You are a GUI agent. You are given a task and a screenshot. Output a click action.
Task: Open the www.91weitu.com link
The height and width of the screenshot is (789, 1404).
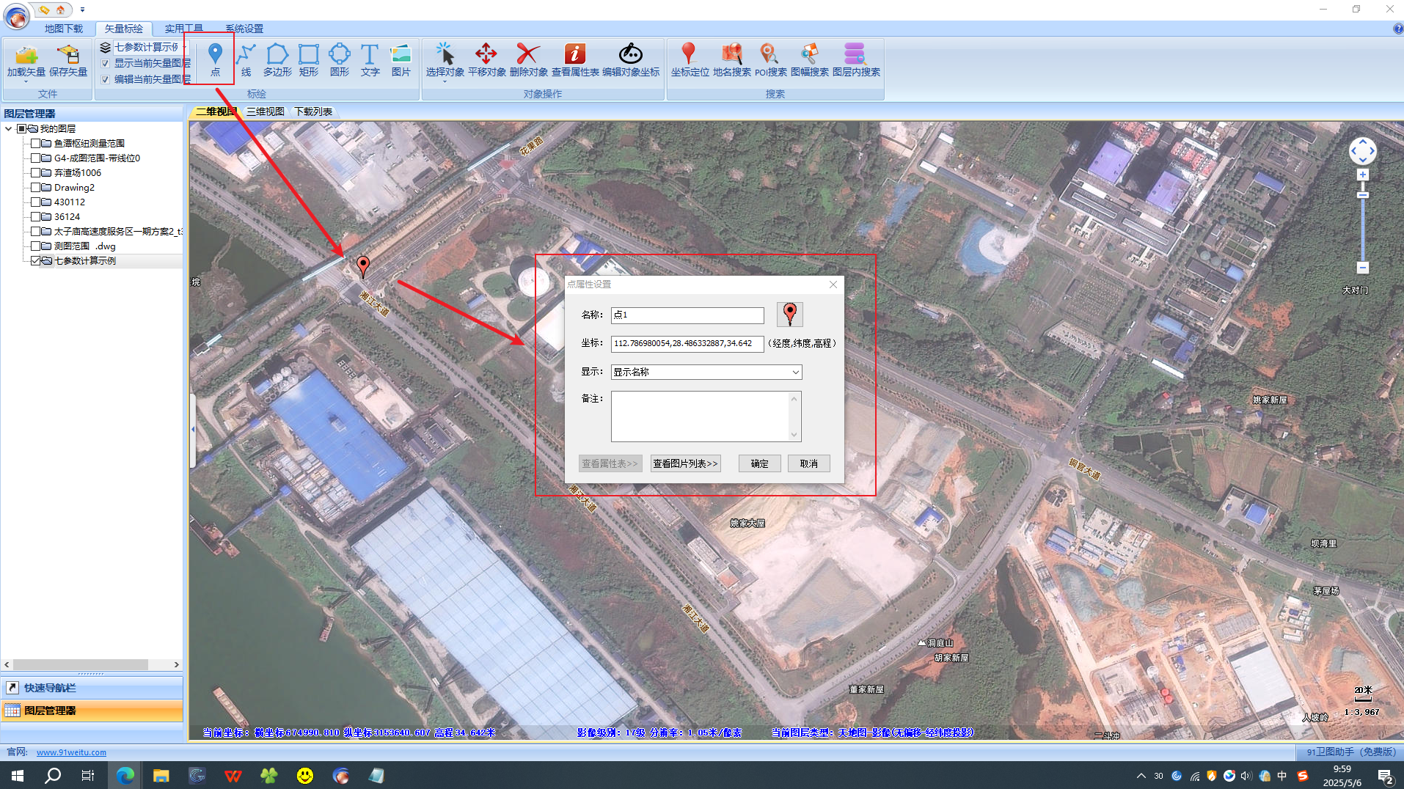[x=71, y=752]
